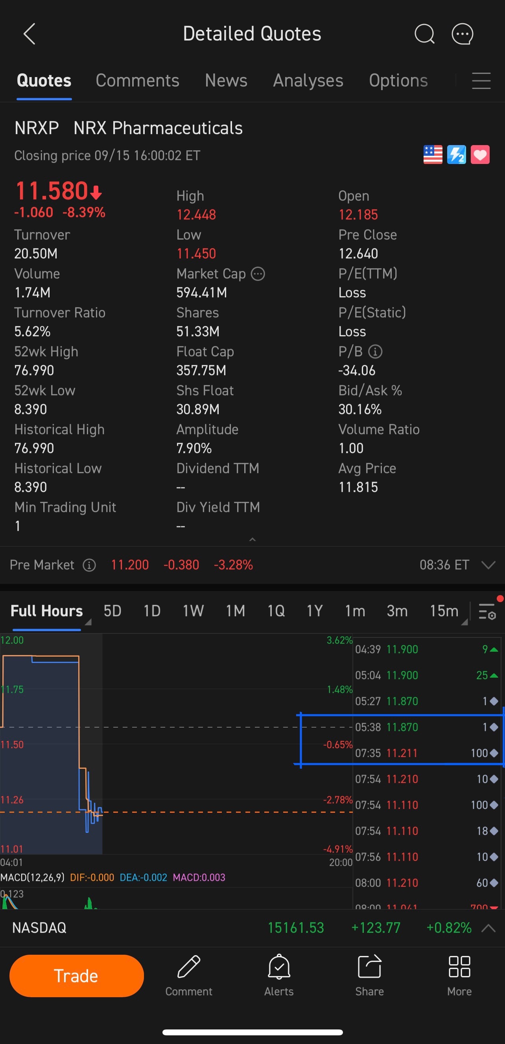Collapse the quote details caret

252,539
